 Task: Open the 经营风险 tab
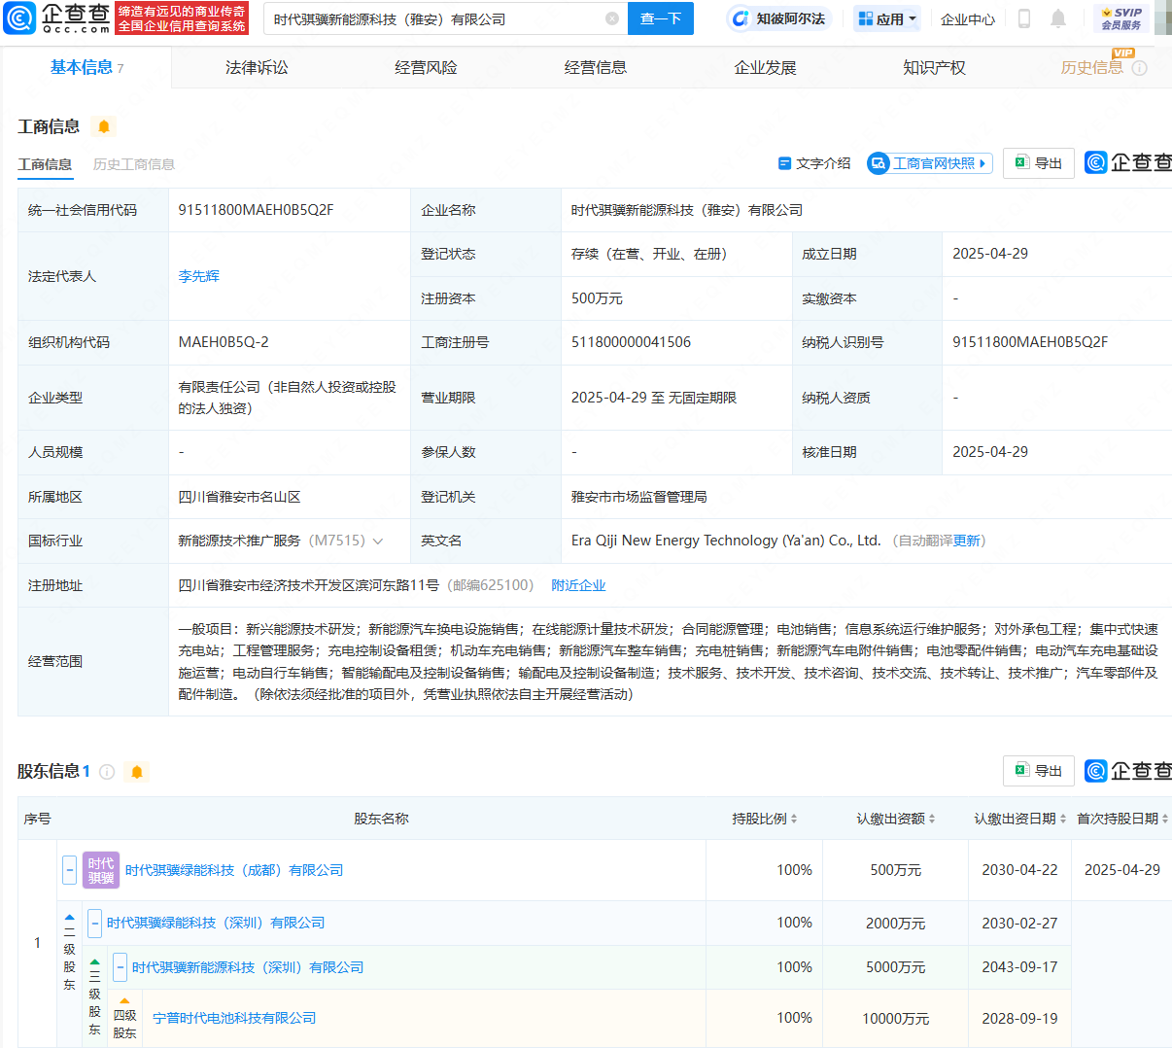[x=426, y=67]
